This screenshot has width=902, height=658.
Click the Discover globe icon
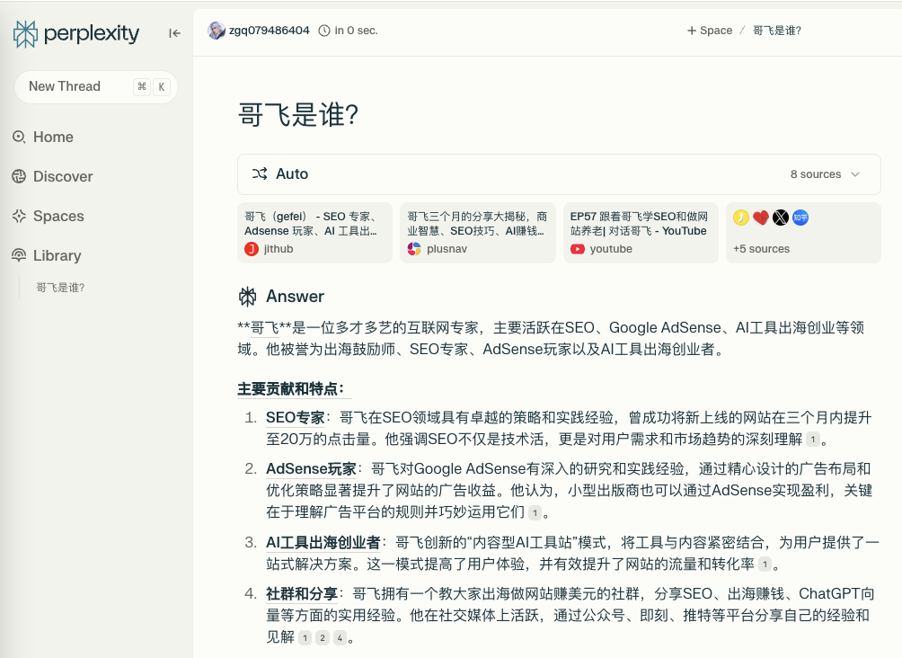click(x=19, y=177)
